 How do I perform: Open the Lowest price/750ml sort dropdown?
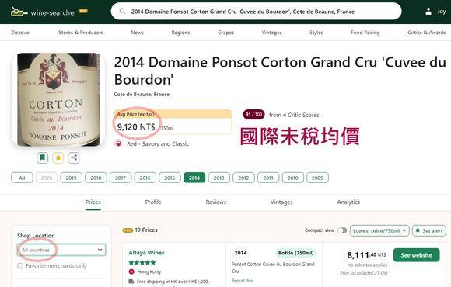point(379,230)
